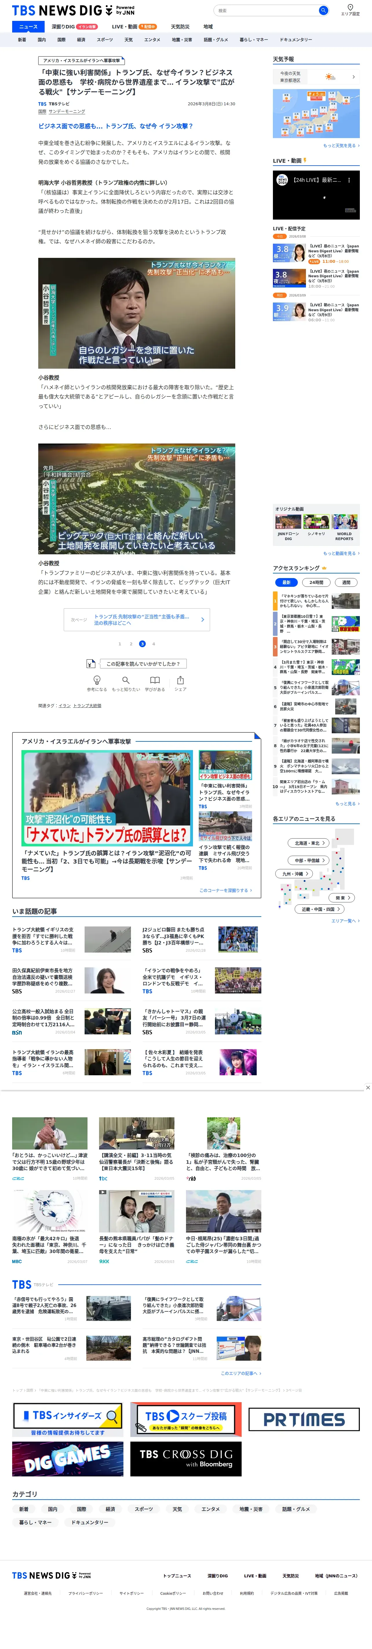This screenshot has height=1649, width=372.
Task: Click the 学びがある book icon
Action: [x=155, y=680]
